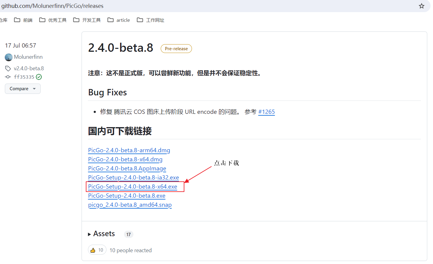Click the github.com address bar URL
The width and height of the screenshot is (433, 264).
coord(52,6)
